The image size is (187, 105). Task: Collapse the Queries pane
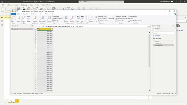coord(32,26)
